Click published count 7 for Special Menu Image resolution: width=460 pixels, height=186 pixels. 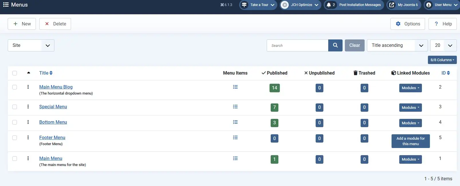pos(274,108)
